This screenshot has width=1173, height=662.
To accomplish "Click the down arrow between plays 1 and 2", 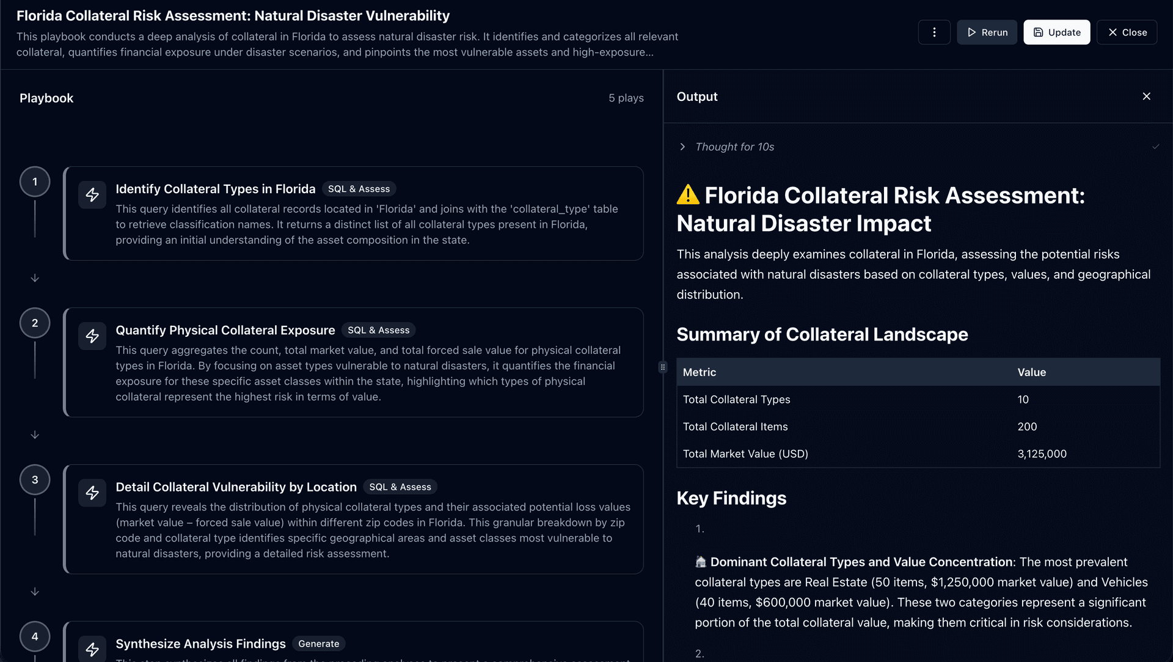I will tap(35, 278).
